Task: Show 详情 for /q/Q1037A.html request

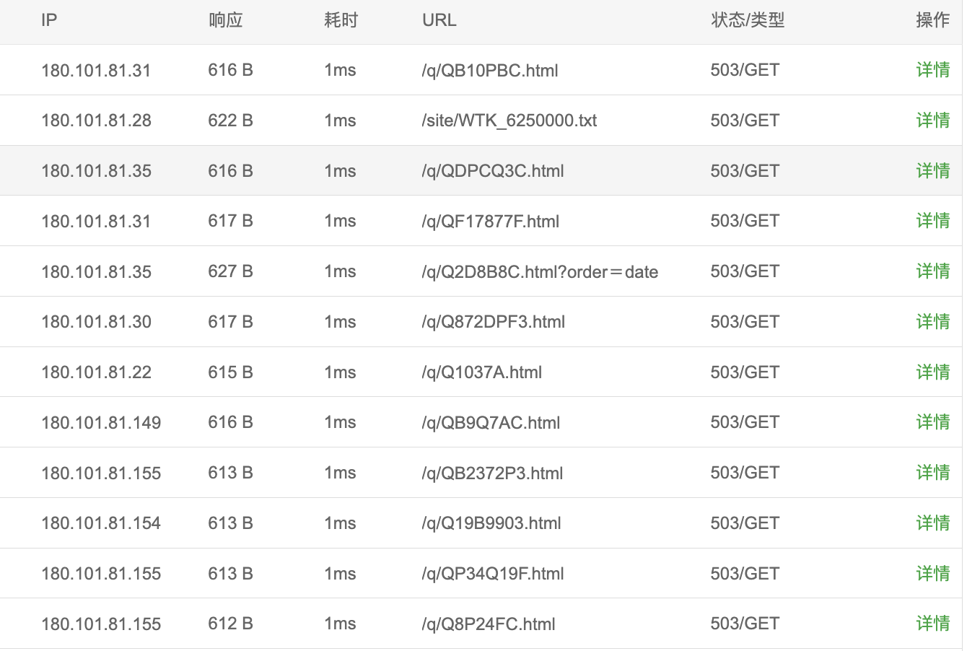Action: click(932, 372)
